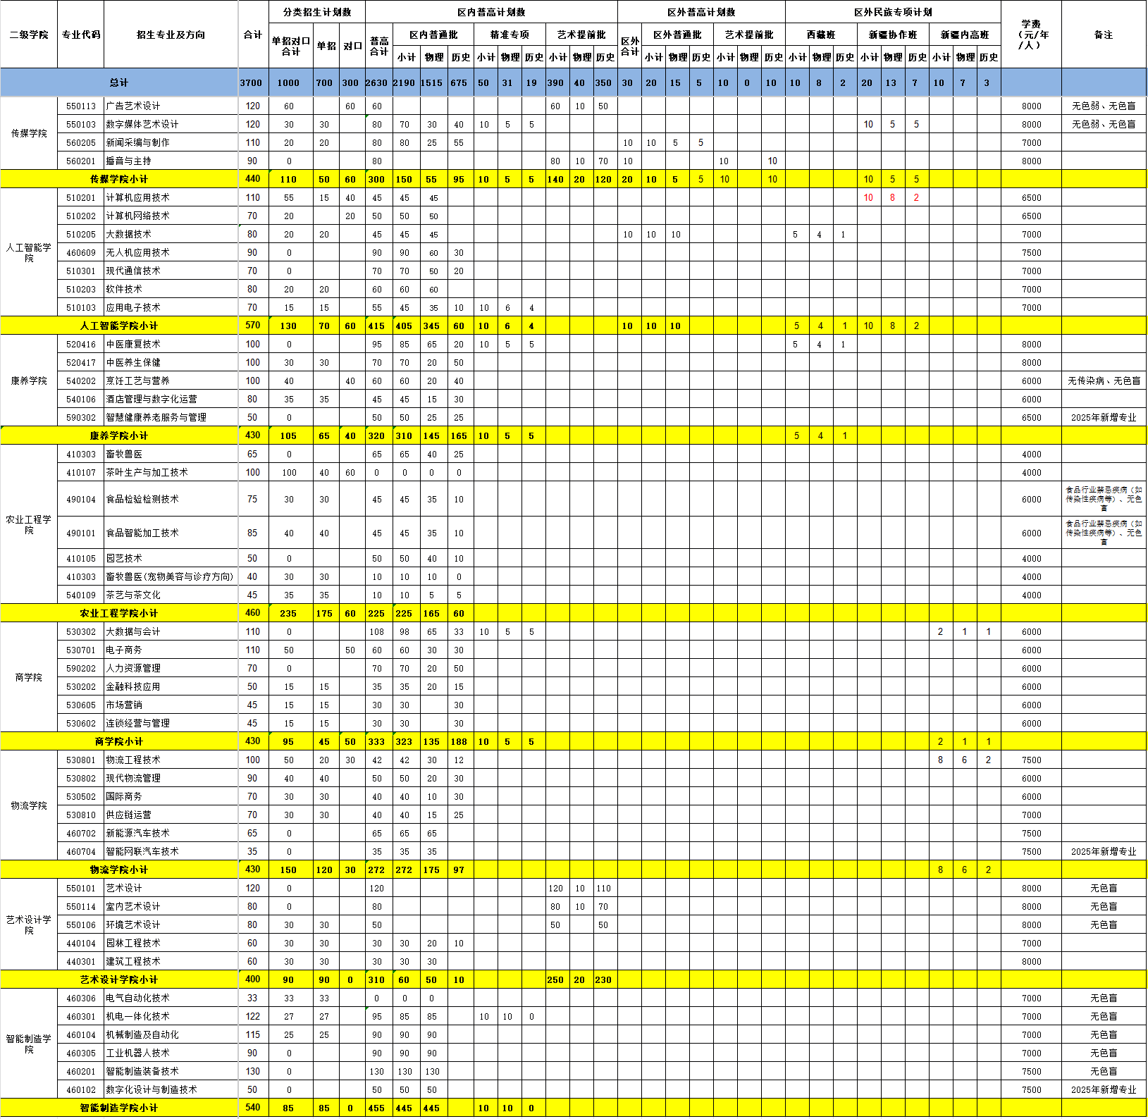The width and height of the screenshot is (1148, 1119).
Task: Click the 二级学院 column header
Action: pyautogui.click(x=29, y=35)
